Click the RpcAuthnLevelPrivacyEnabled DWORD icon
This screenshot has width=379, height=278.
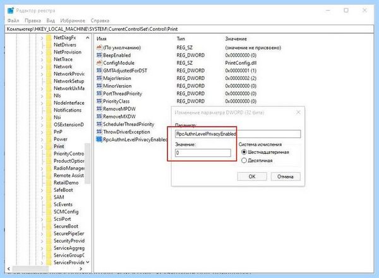[99, 139]
